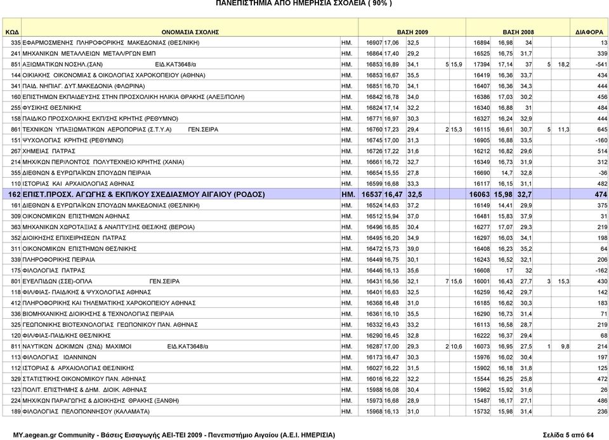Select ΦΙΛΟΛΟΓΙΑΣ ΠΕΛΟΠΟΝΝΗΣΟΥ (ΚΑΛΑΜΑΤΑ) school name

pyautogui.click(x=86, y=413)
